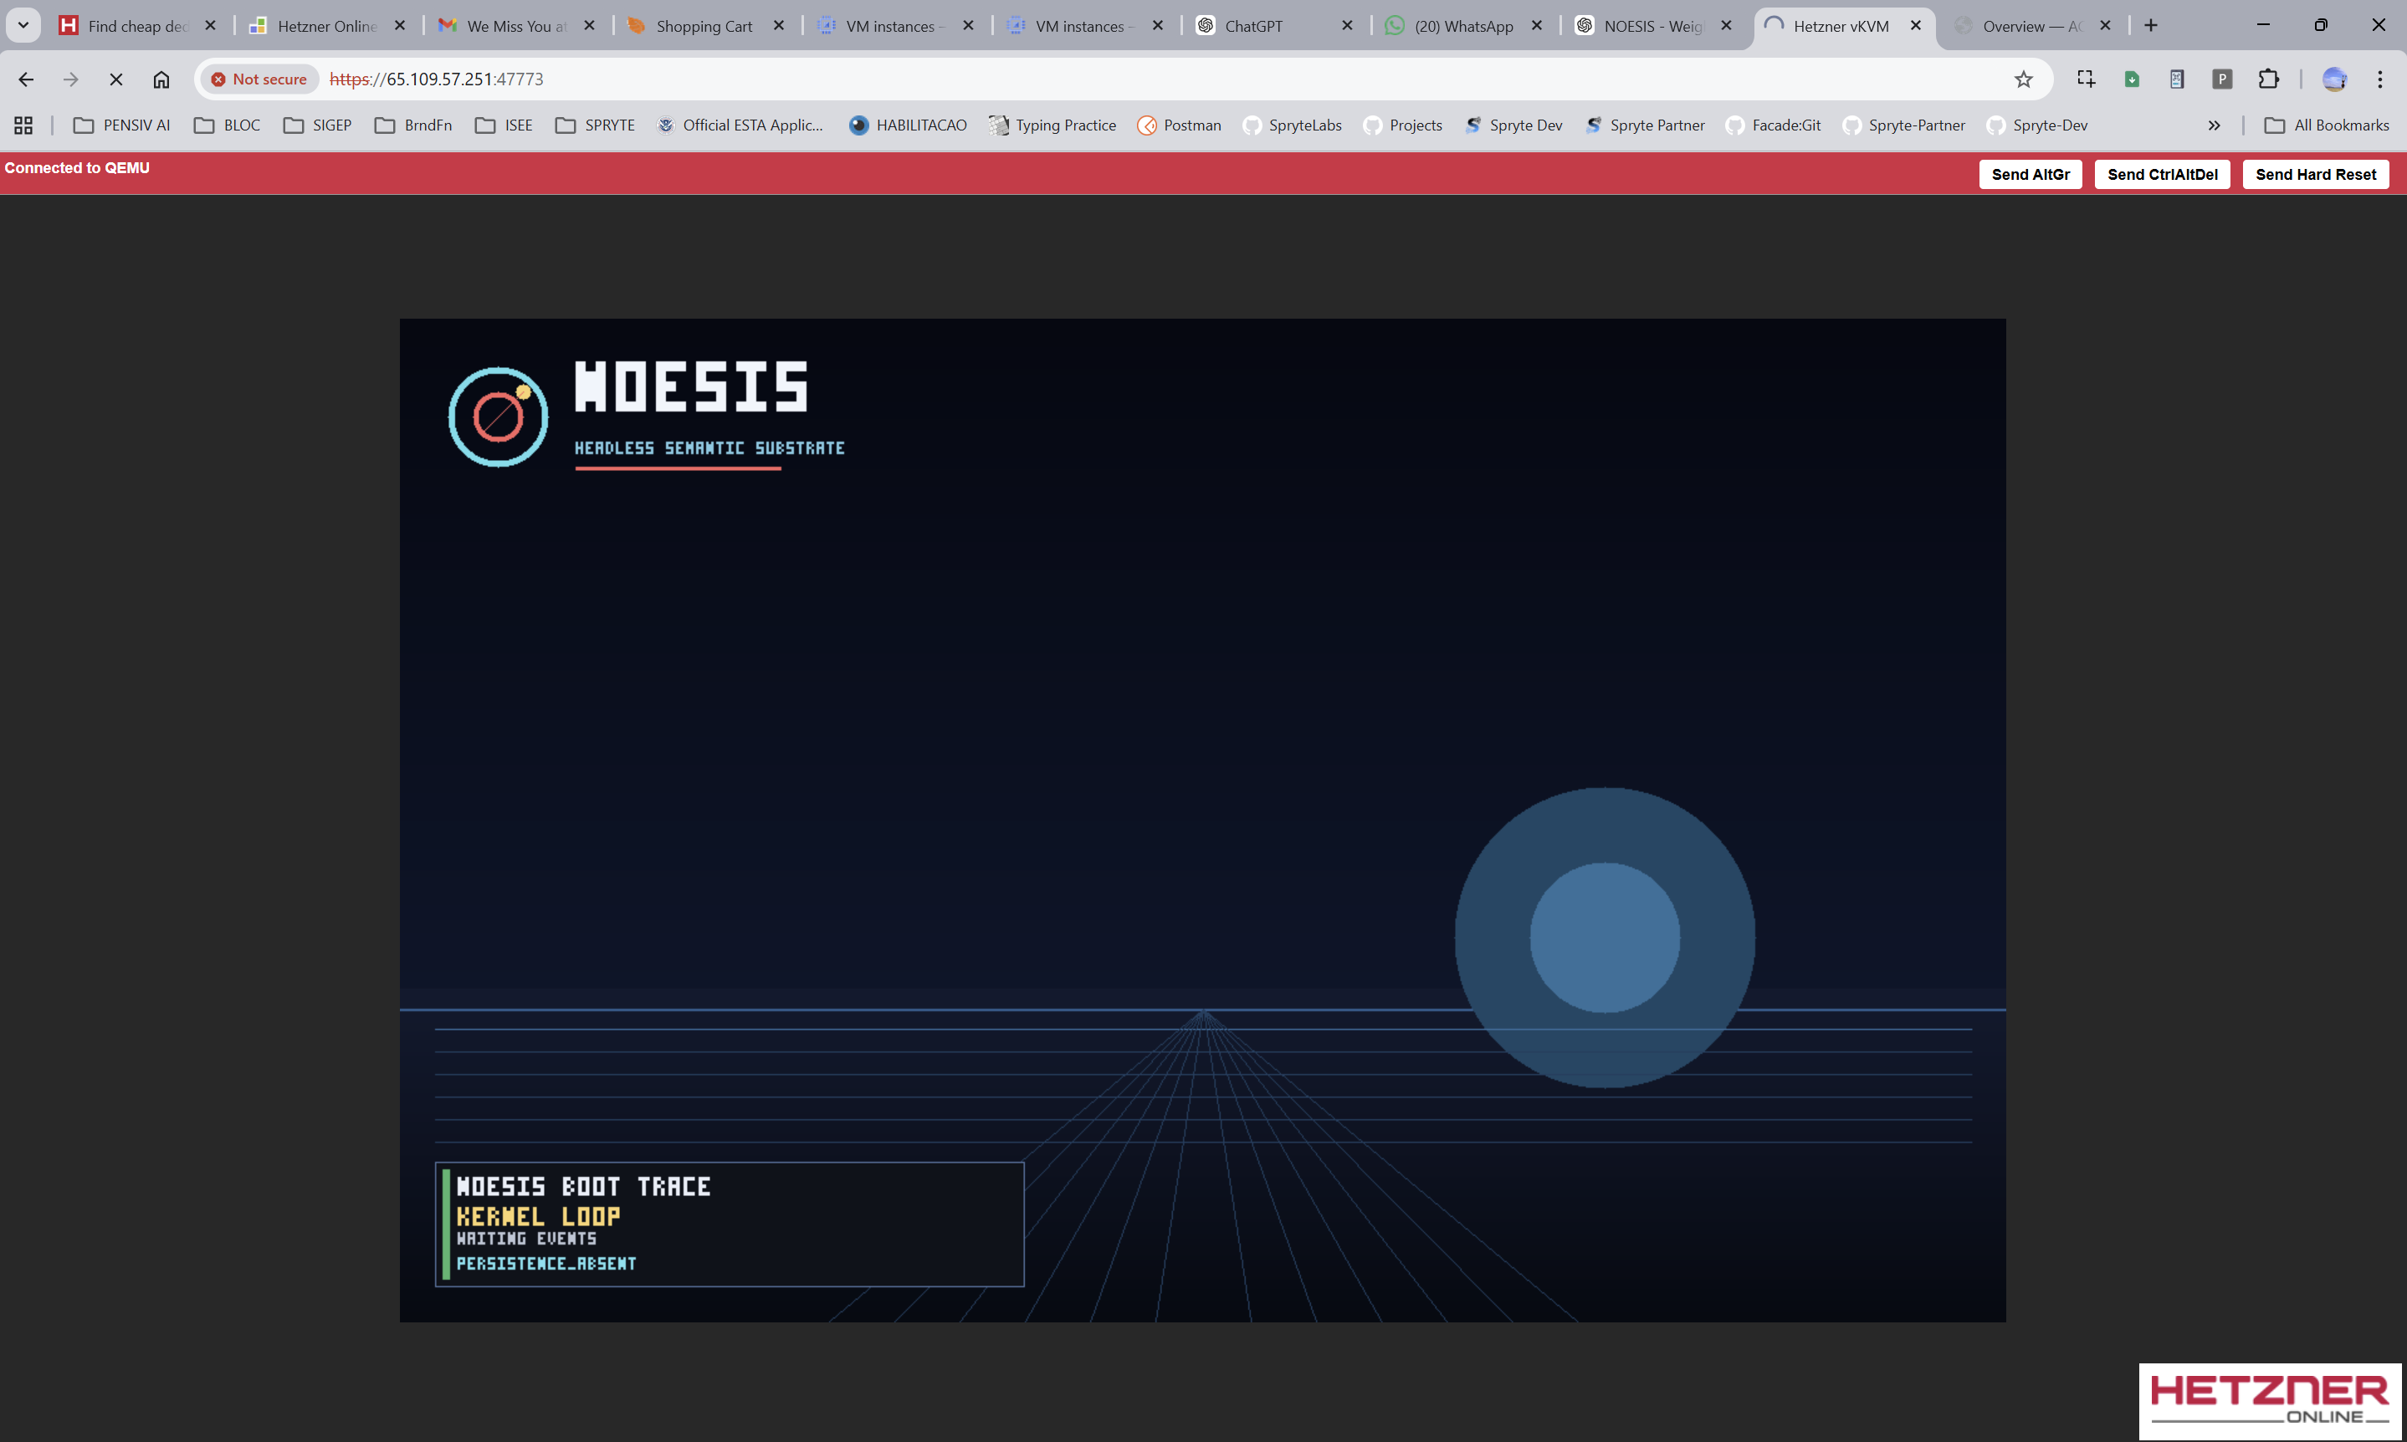Click the green download extension icon
Screen dimensions: 2407x1442
2131,79
